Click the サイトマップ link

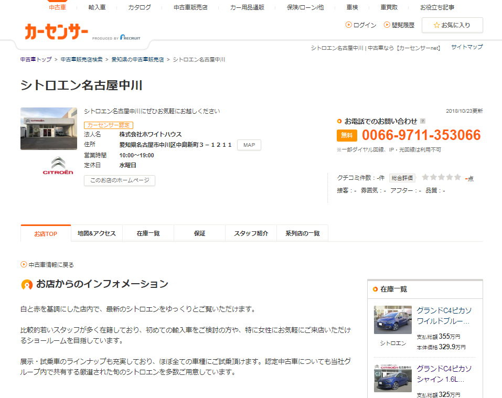(467, 47)
